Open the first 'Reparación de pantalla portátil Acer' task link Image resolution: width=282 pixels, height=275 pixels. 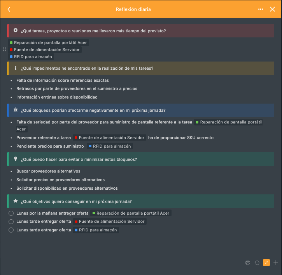(50, 42)
